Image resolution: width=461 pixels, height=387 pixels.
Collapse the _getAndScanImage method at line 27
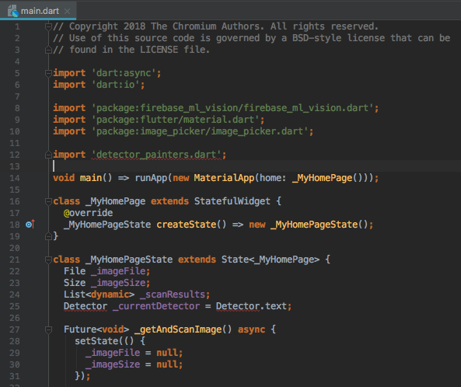click(x=48, y=329)
